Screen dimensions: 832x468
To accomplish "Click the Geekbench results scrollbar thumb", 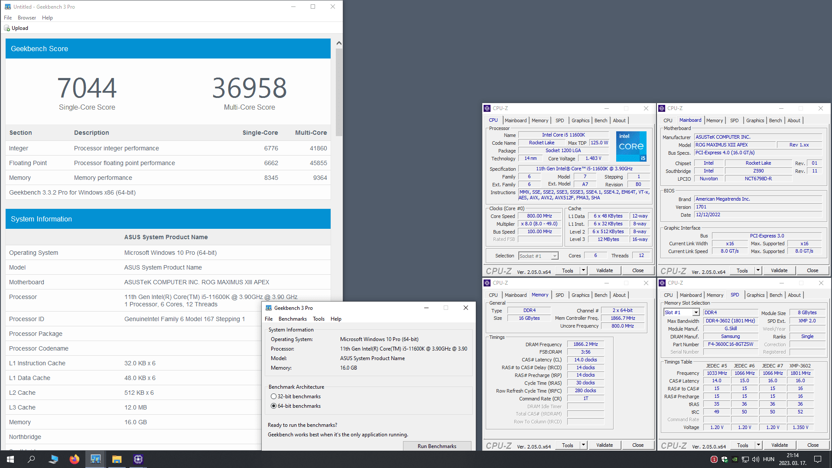I will tap(339, 92).
